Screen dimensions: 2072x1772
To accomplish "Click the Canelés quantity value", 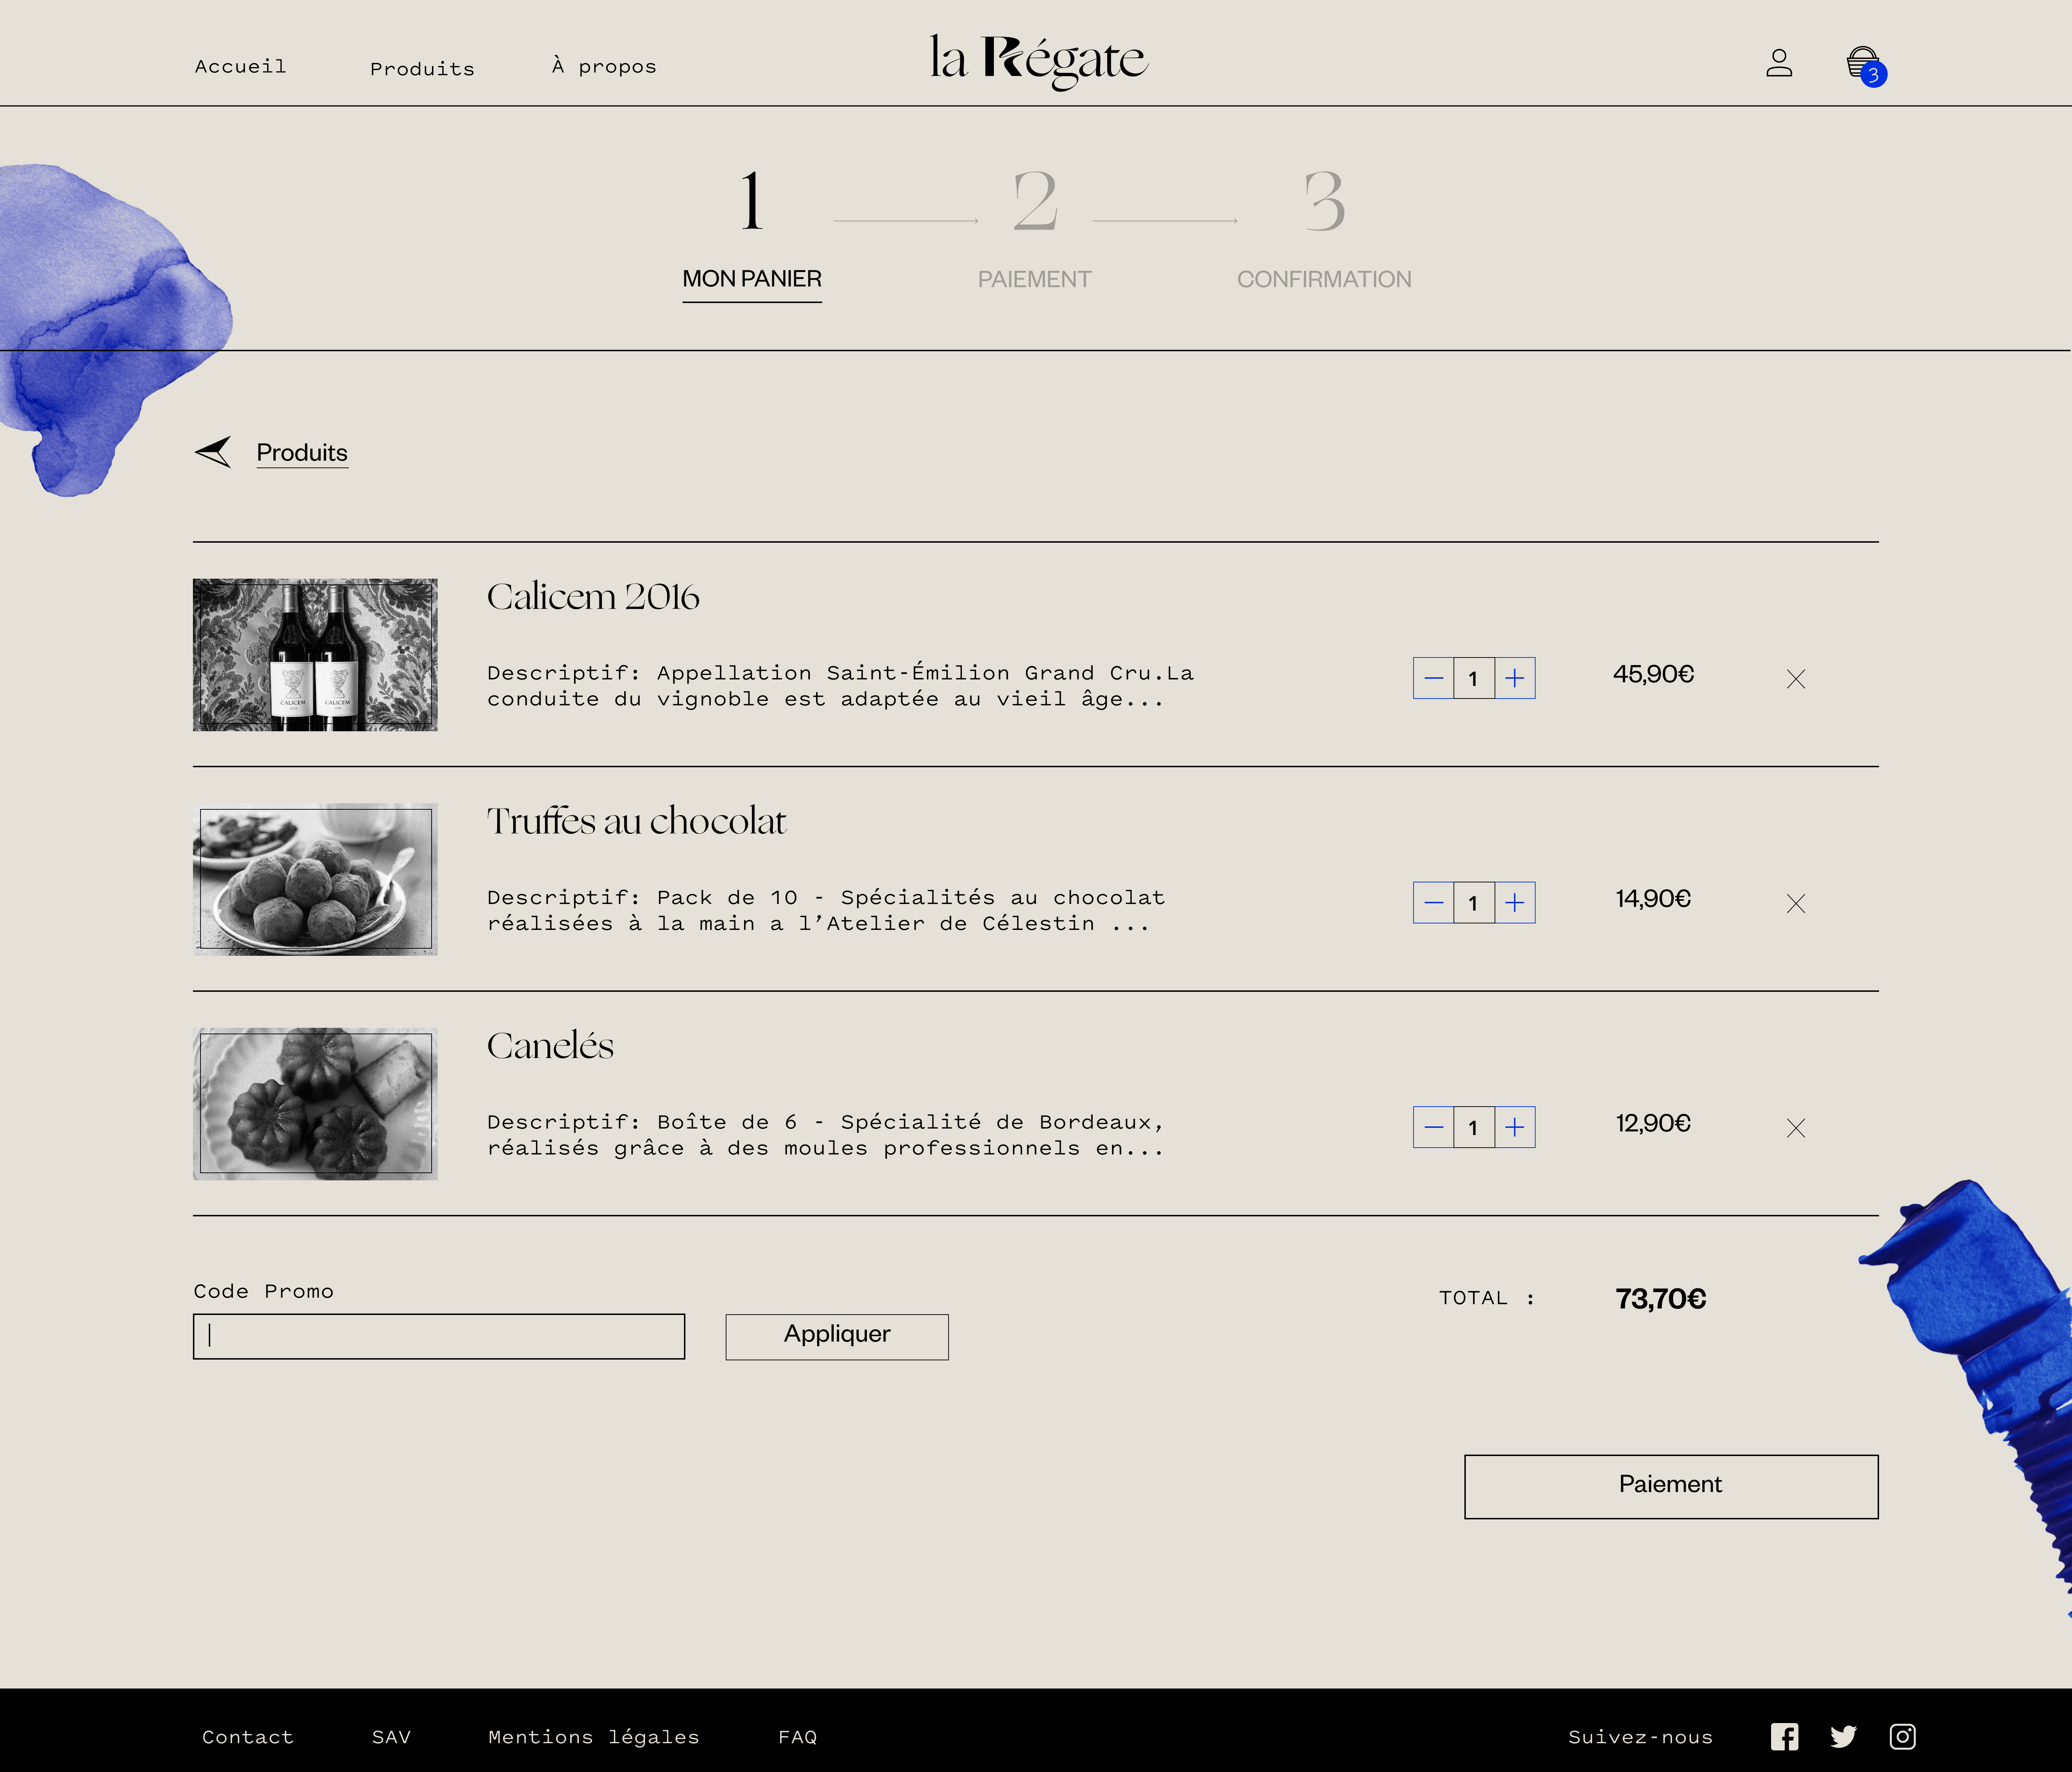I will click(x=1474, y=1128).
